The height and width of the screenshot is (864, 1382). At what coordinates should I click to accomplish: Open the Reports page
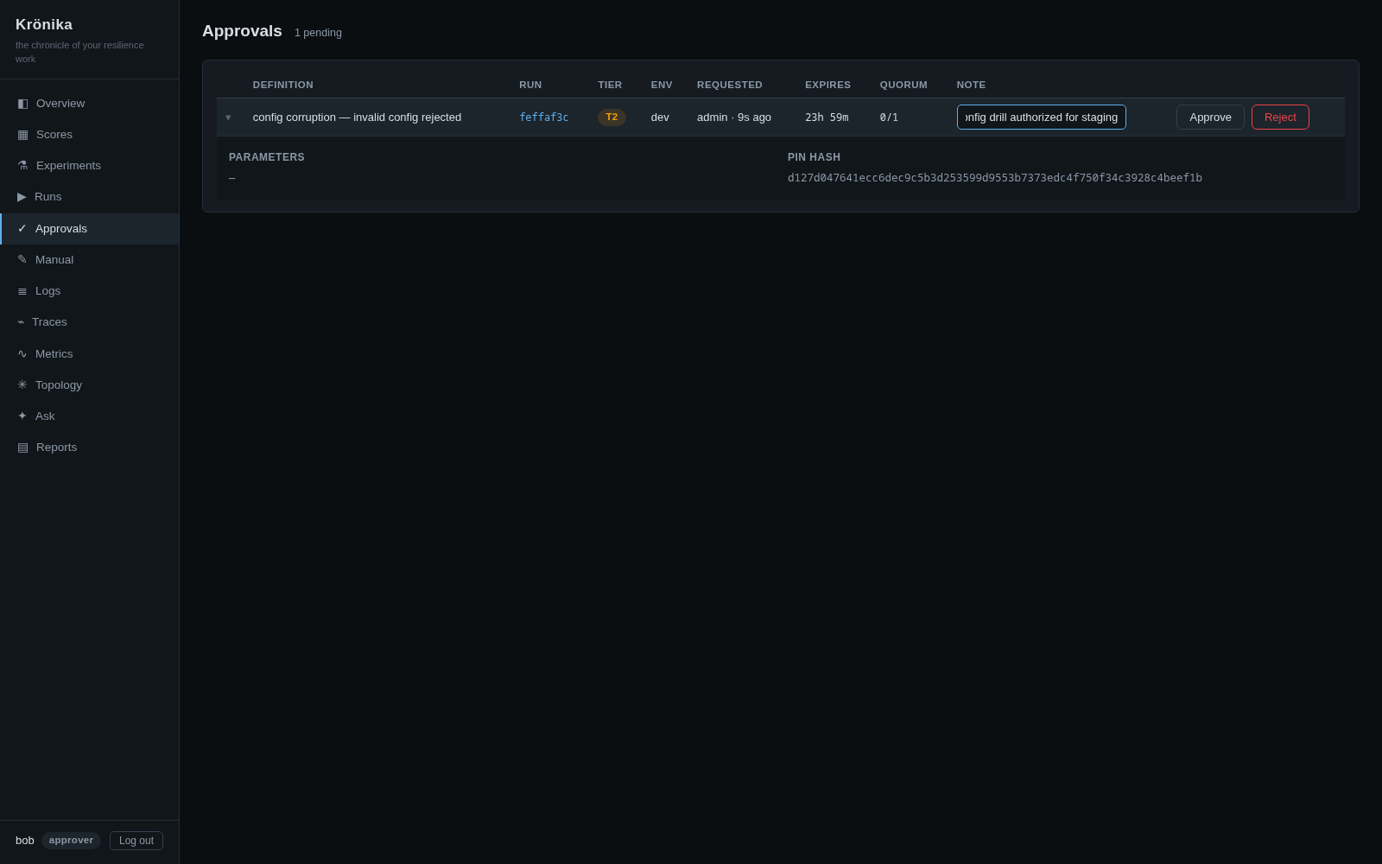pyautogui.click(x=90, y=448)
